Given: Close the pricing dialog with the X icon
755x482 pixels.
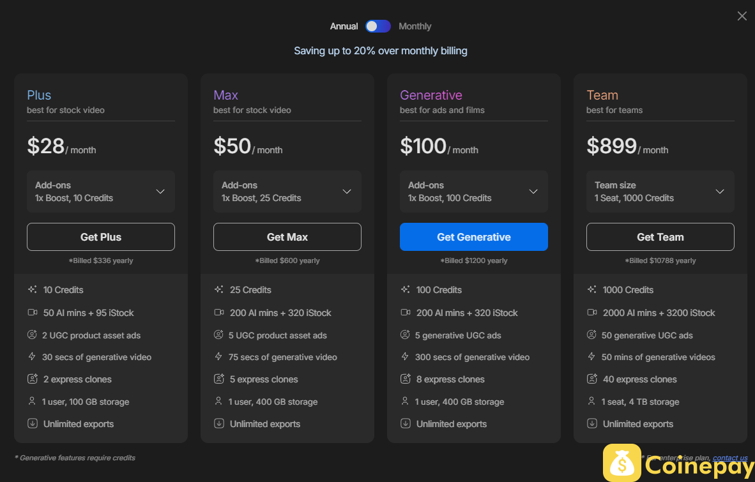Looking at the screenshot, I should pos(742,16).
